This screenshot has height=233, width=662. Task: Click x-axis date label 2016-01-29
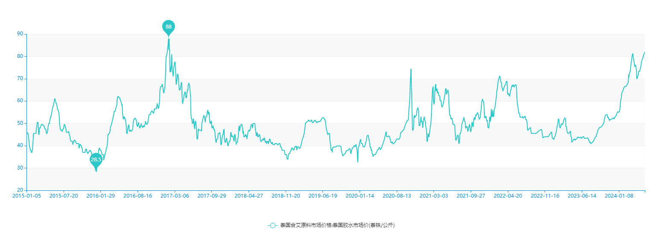coord(100,196)
